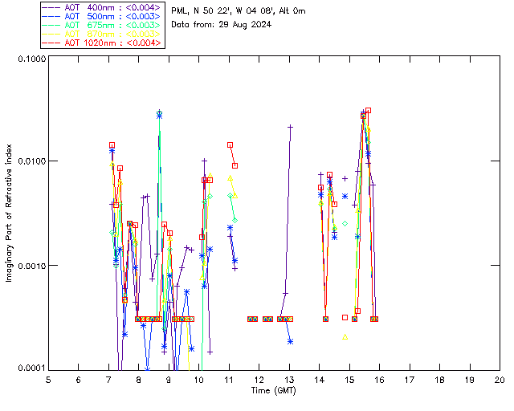Click the AOT 500nm legend entry

(102, 16)
